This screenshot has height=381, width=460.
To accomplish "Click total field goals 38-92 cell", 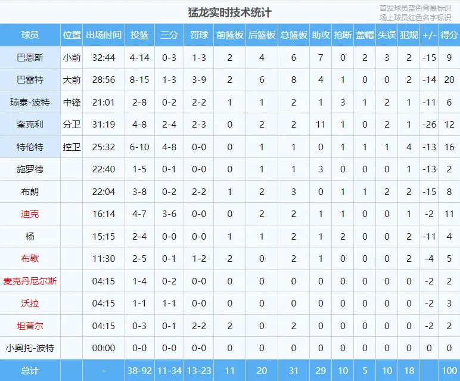I will (x=139, y=370).
